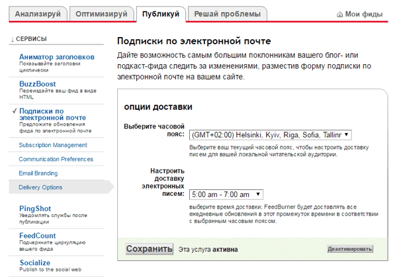
Task: Open the Socialize service
Action: (x=35, y=262)
